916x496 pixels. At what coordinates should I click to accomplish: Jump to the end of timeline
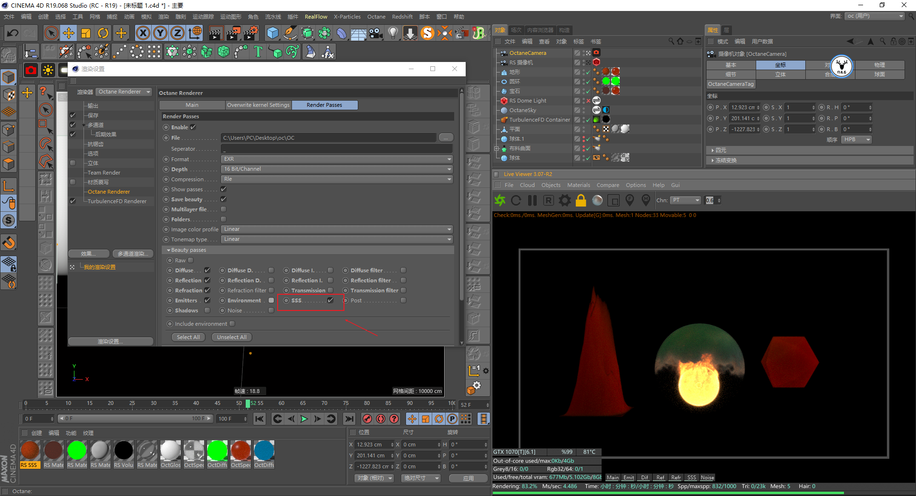(x=350, y=419)
